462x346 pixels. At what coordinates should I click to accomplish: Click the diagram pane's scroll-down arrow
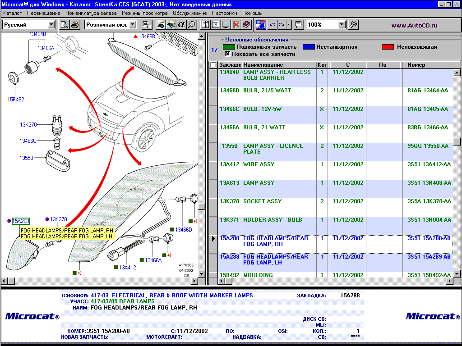[x=202, y=274]
